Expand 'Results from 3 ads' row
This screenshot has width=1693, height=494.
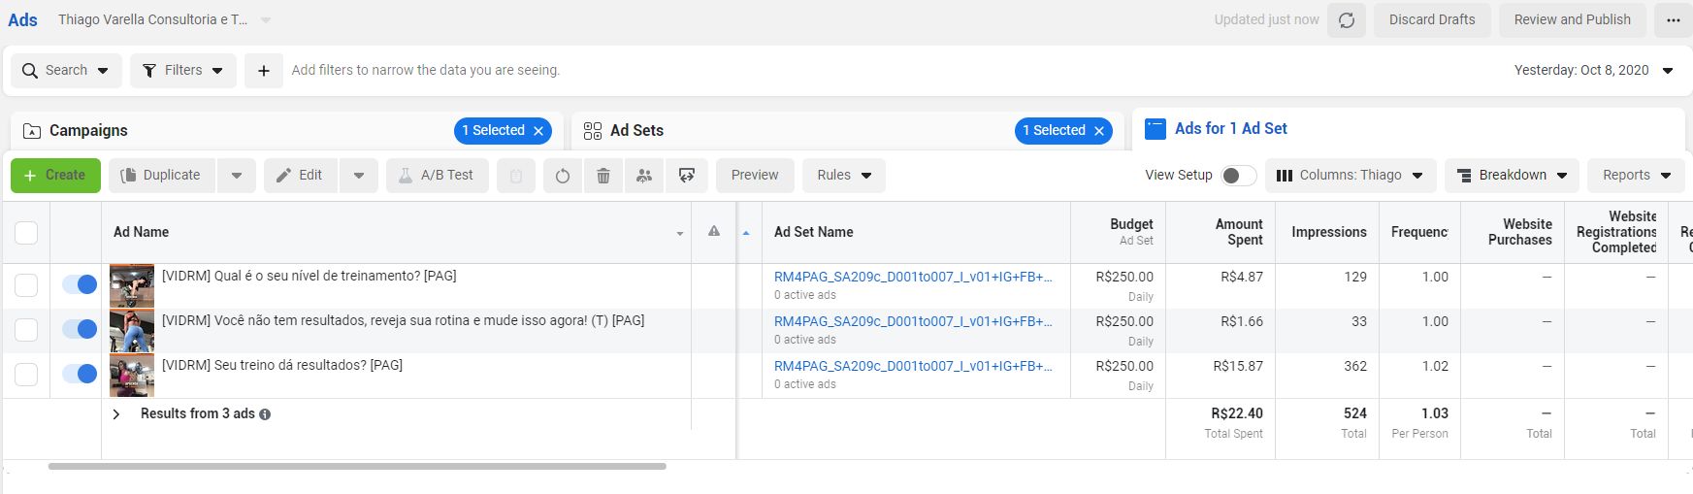click(116, 414)
